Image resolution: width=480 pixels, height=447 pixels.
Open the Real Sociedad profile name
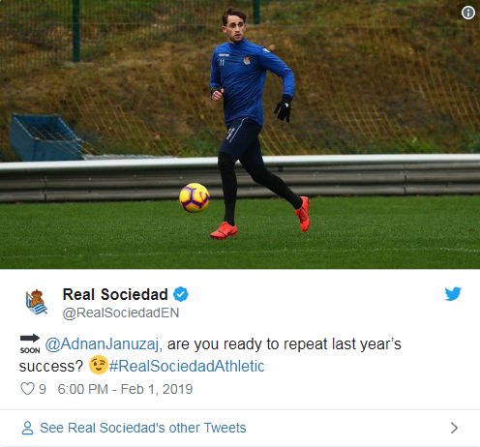point(115,294)
